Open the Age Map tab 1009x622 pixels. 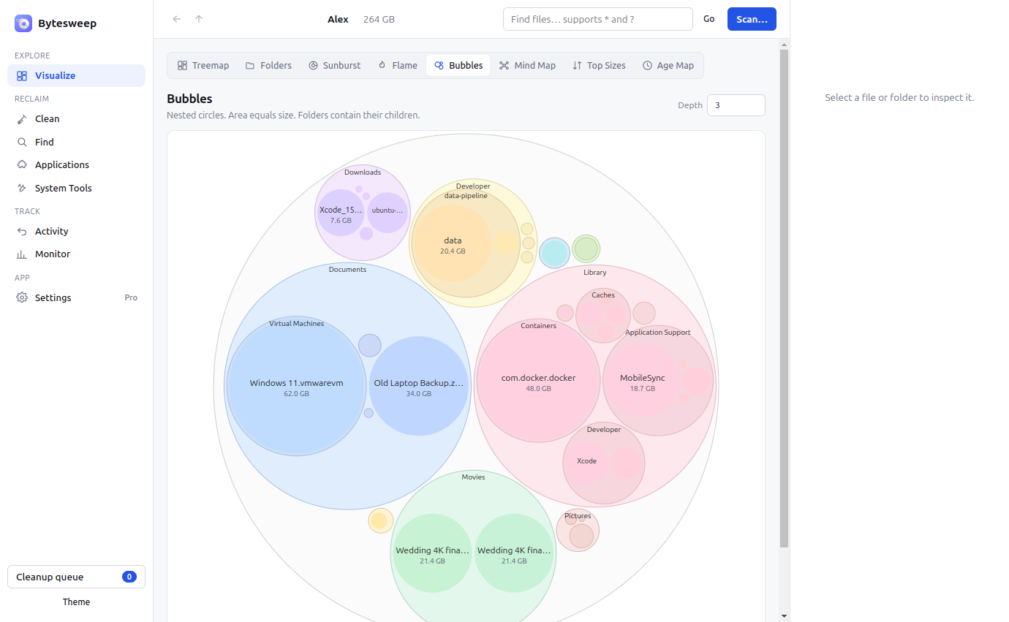(x=668, y=65)
